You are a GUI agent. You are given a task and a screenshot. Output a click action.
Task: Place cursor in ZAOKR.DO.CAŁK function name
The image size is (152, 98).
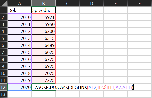(51, 87)
